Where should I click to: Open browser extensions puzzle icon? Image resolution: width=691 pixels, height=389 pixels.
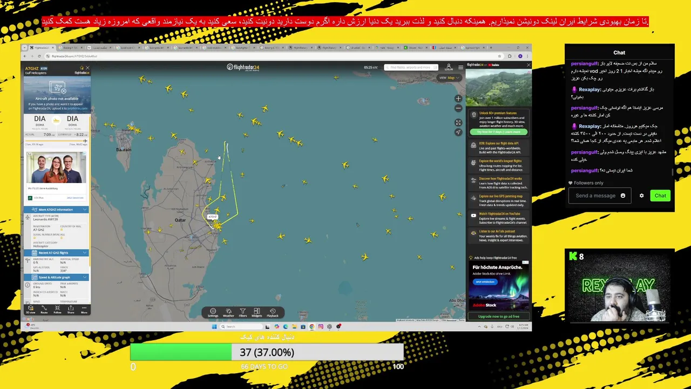(510, 56)
